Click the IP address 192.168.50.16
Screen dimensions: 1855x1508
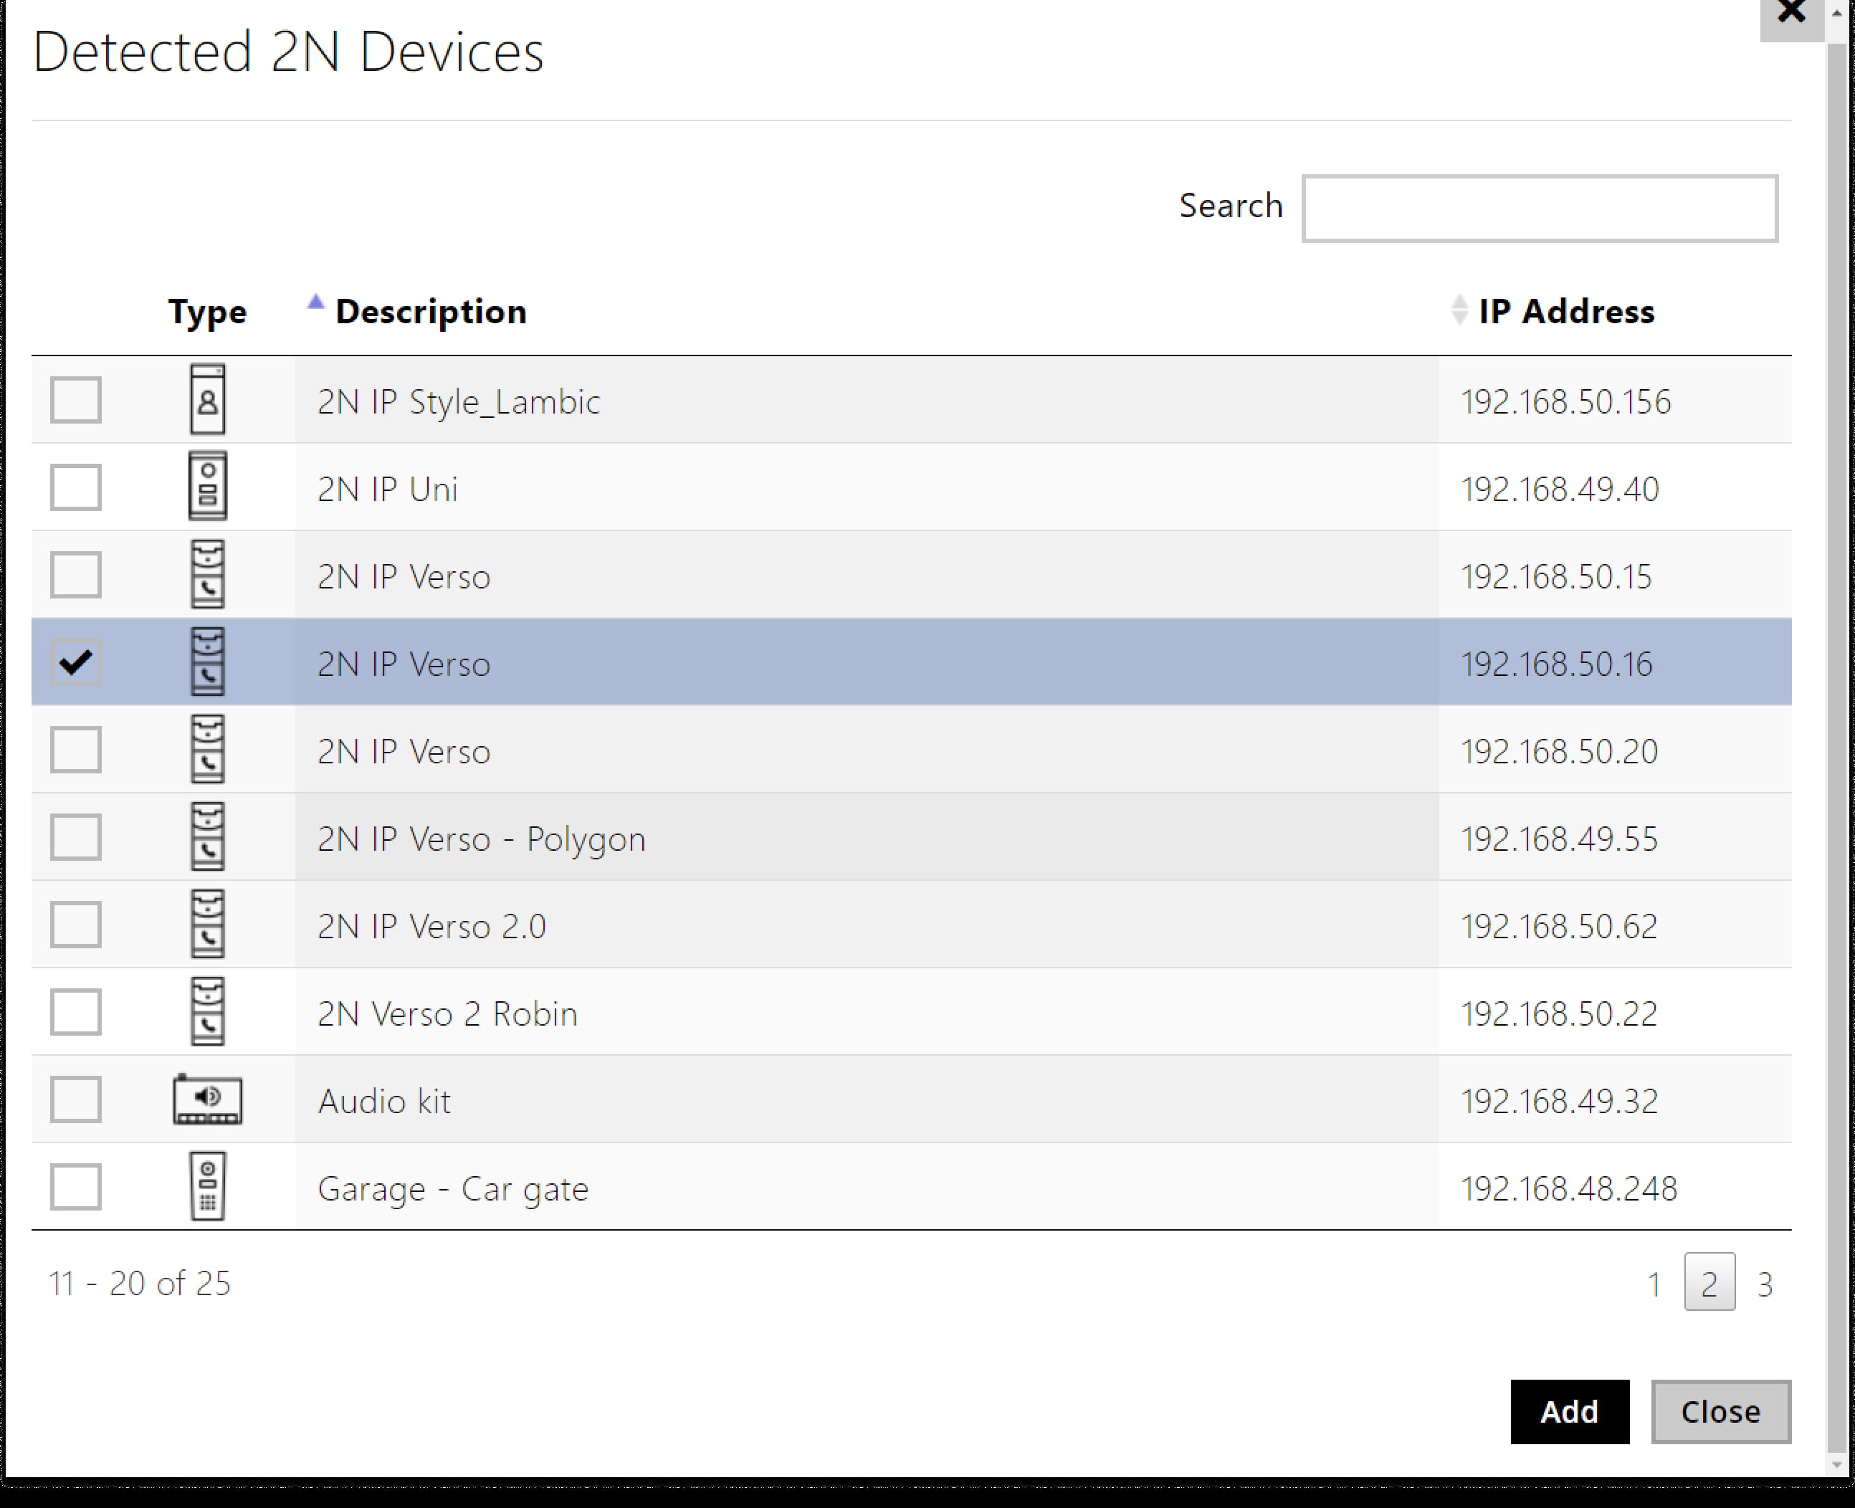1557,664
